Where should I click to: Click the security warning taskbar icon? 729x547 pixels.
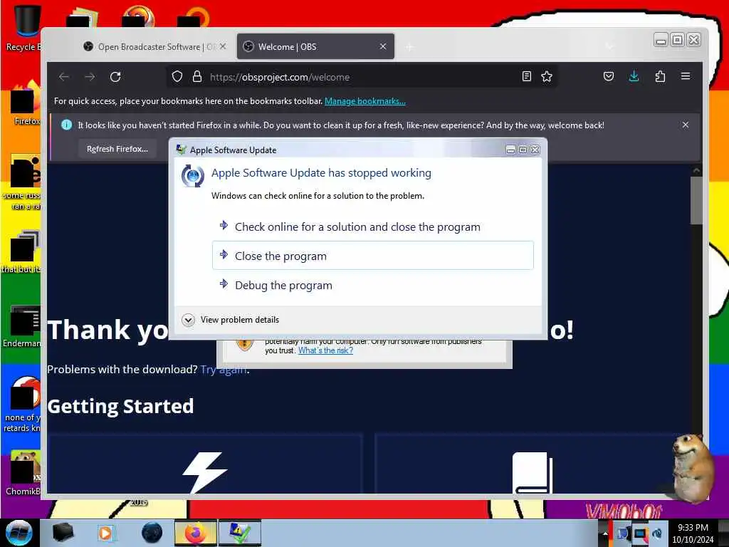click(240, 533)
